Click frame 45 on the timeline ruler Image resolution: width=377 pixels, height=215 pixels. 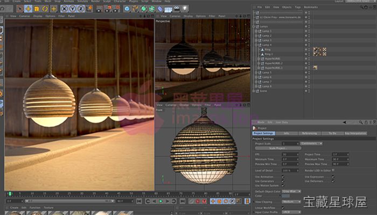(x=118, y=193)
